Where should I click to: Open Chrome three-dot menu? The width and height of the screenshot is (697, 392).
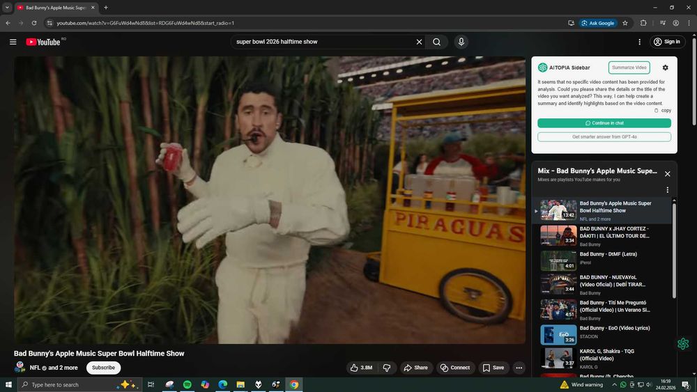click(689, 23)
